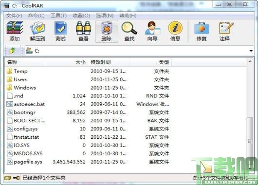Click the BAK 文件 type cell
Screen dimensions: 258x185
pos(158,120)
